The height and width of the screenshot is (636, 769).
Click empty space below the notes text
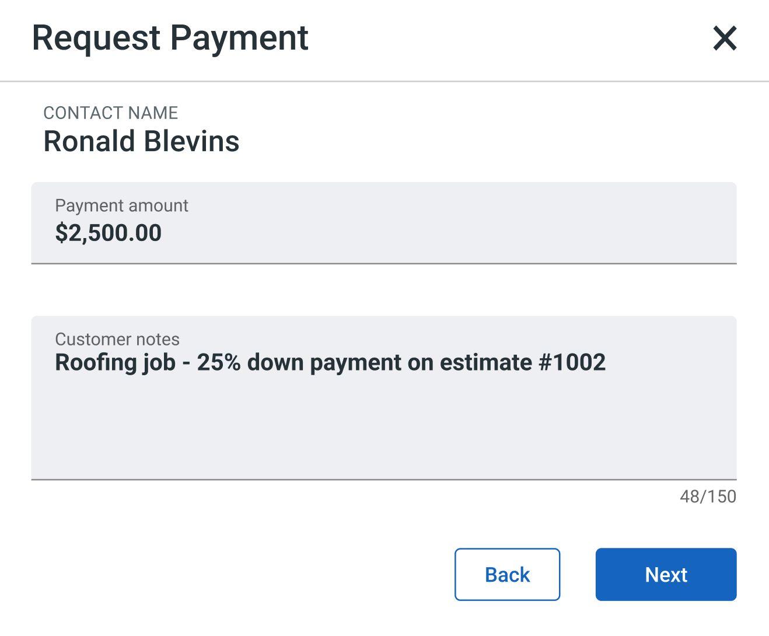[x=383, y=432]
